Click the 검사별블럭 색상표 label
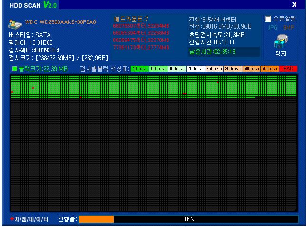Viewport: 306px width, 227px height. click(105, 69)
